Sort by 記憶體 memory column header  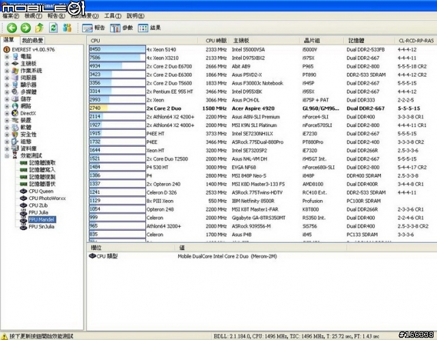point(369,41)
